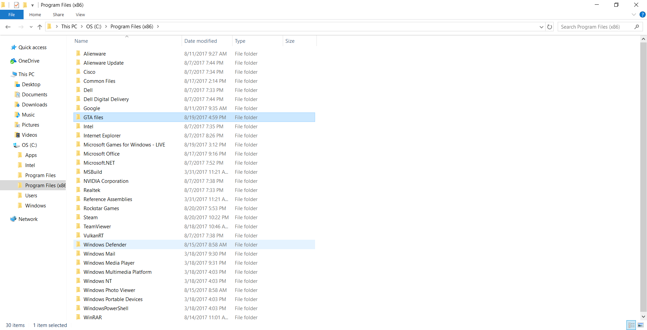Click the GTA files folder icon
647x330 pixels.
click(x=78, y=117)
